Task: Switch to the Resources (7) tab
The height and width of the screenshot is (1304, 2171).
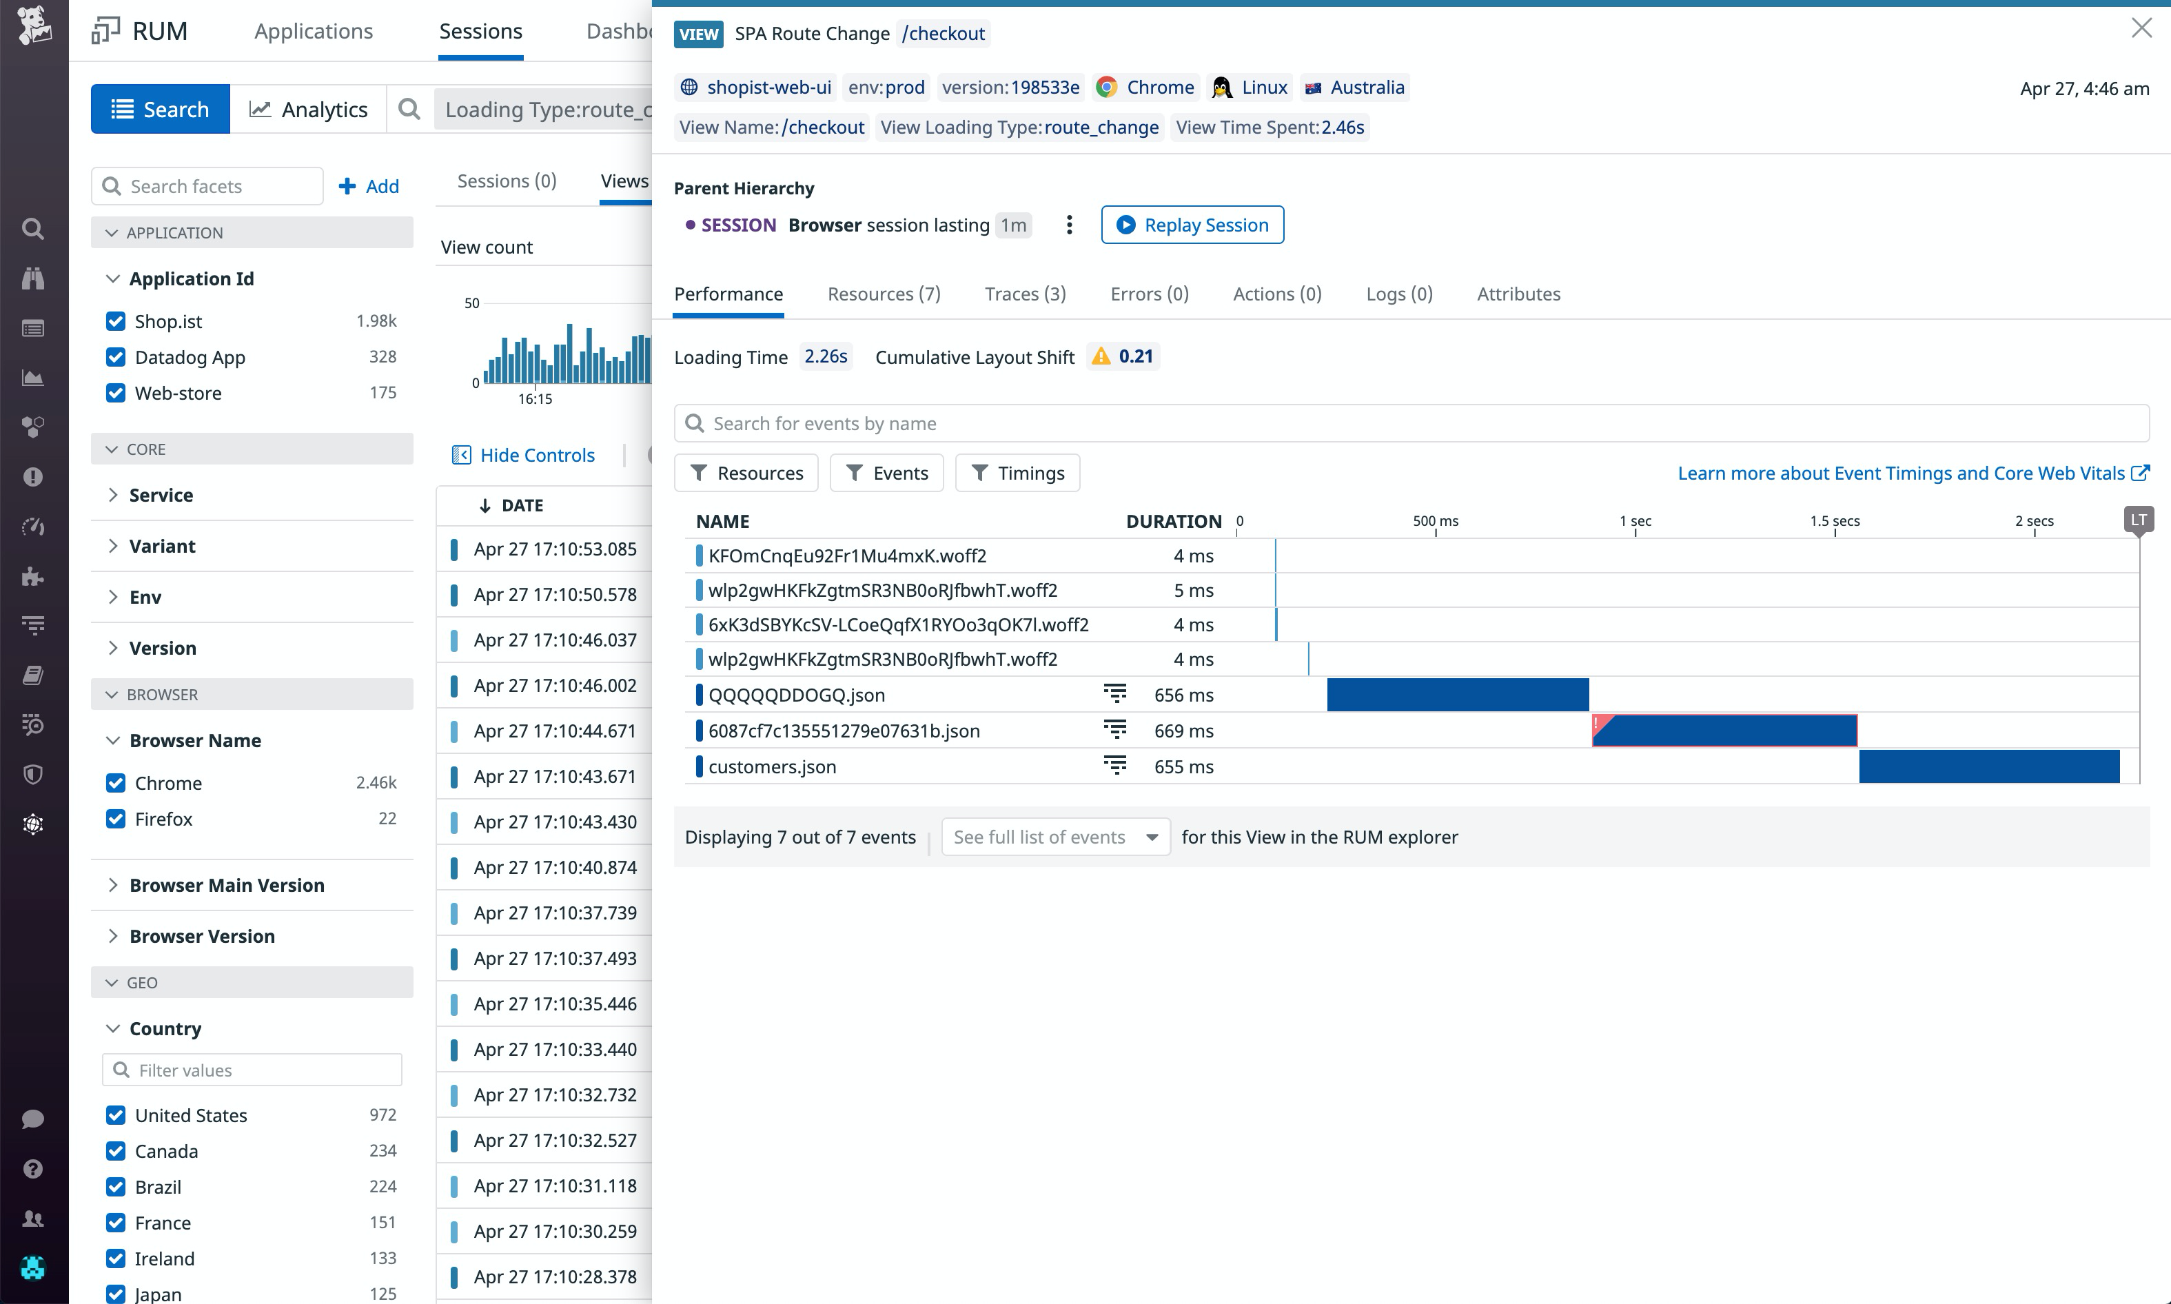Action: pos(883,294)
